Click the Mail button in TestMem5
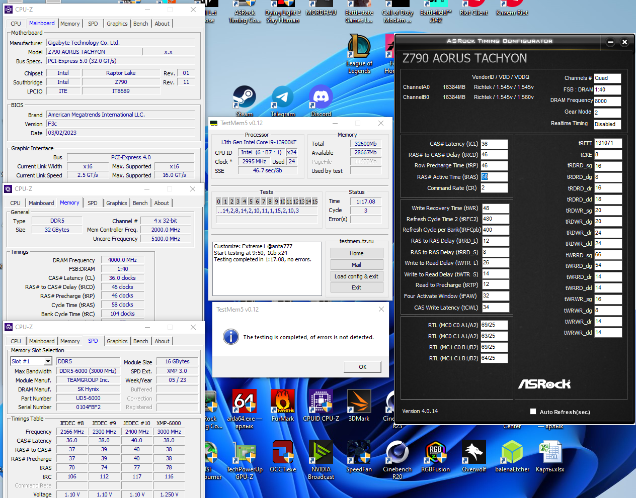636x498 pixels. point(356,265)
